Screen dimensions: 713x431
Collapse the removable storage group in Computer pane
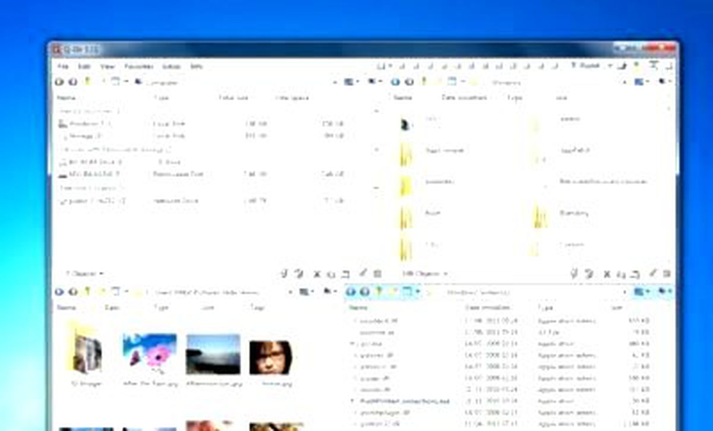coord(376,150)
